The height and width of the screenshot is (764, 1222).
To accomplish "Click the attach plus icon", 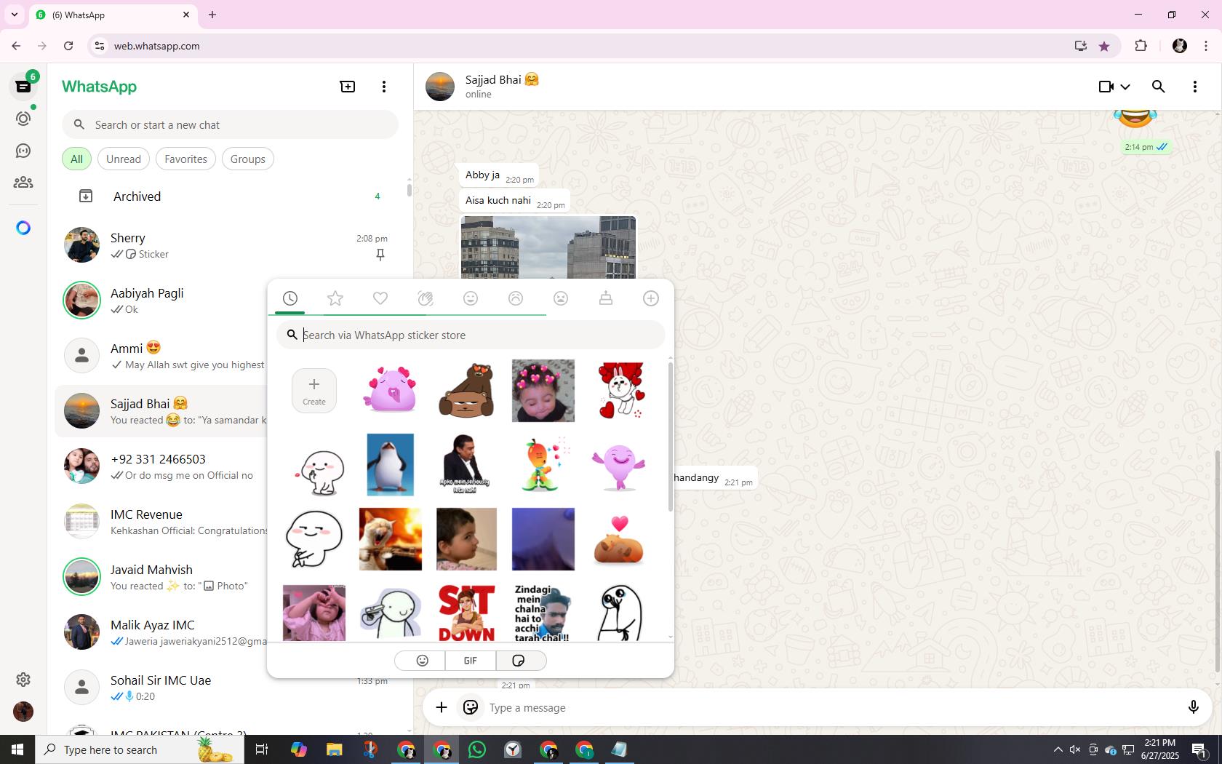I will (442, 707).
